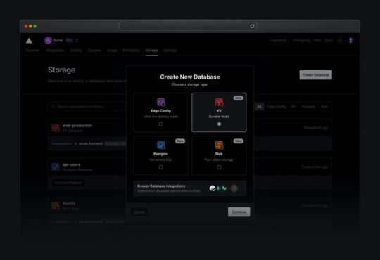This screenshot has height=260, width=380.
Task: Click the KV red database icon
Action: point(219,102)
